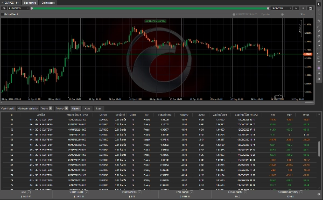Click the small box icon after fifth summary label

[x=245, y=192]
